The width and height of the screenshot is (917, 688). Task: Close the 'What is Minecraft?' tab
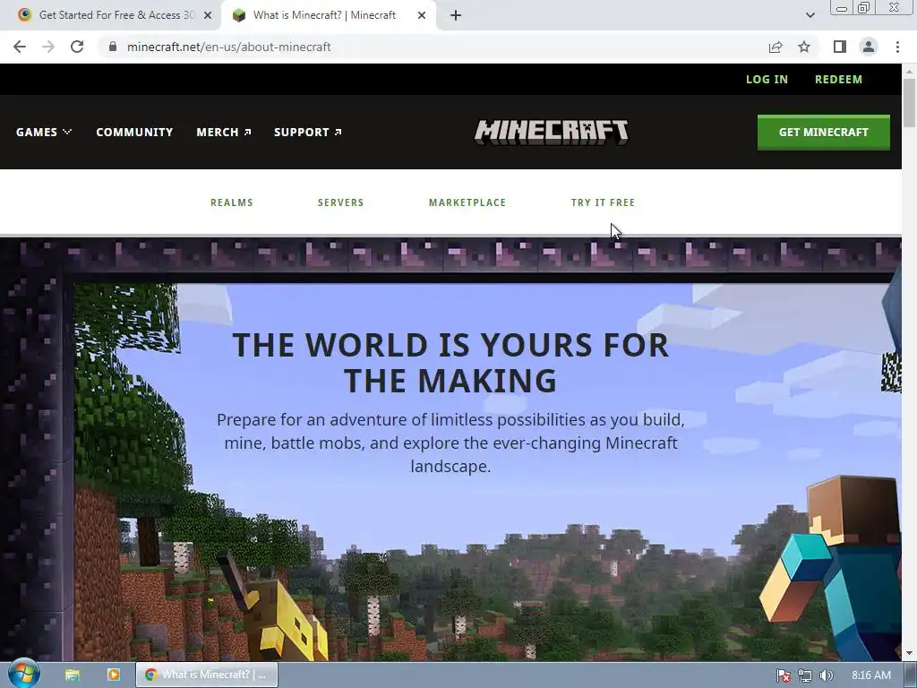[422, 15]
